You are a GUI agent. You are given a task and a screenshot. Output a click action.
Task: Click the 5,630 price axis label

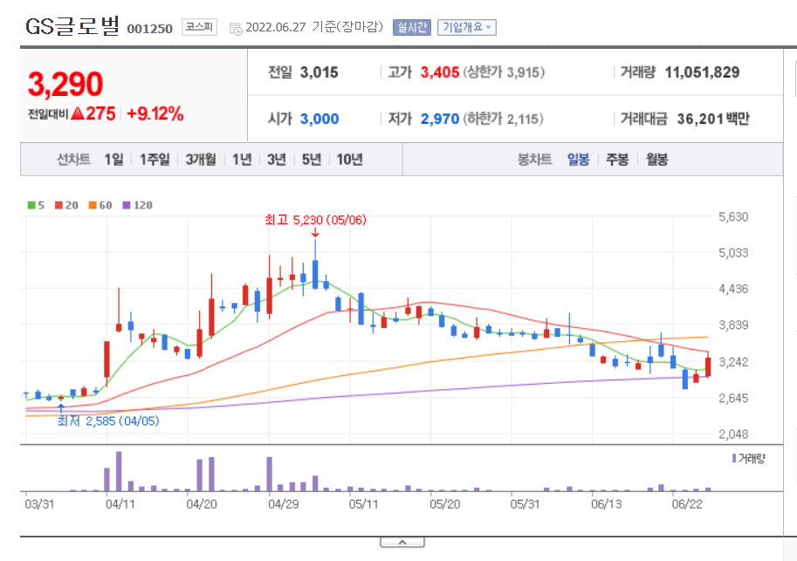(733, 217)
